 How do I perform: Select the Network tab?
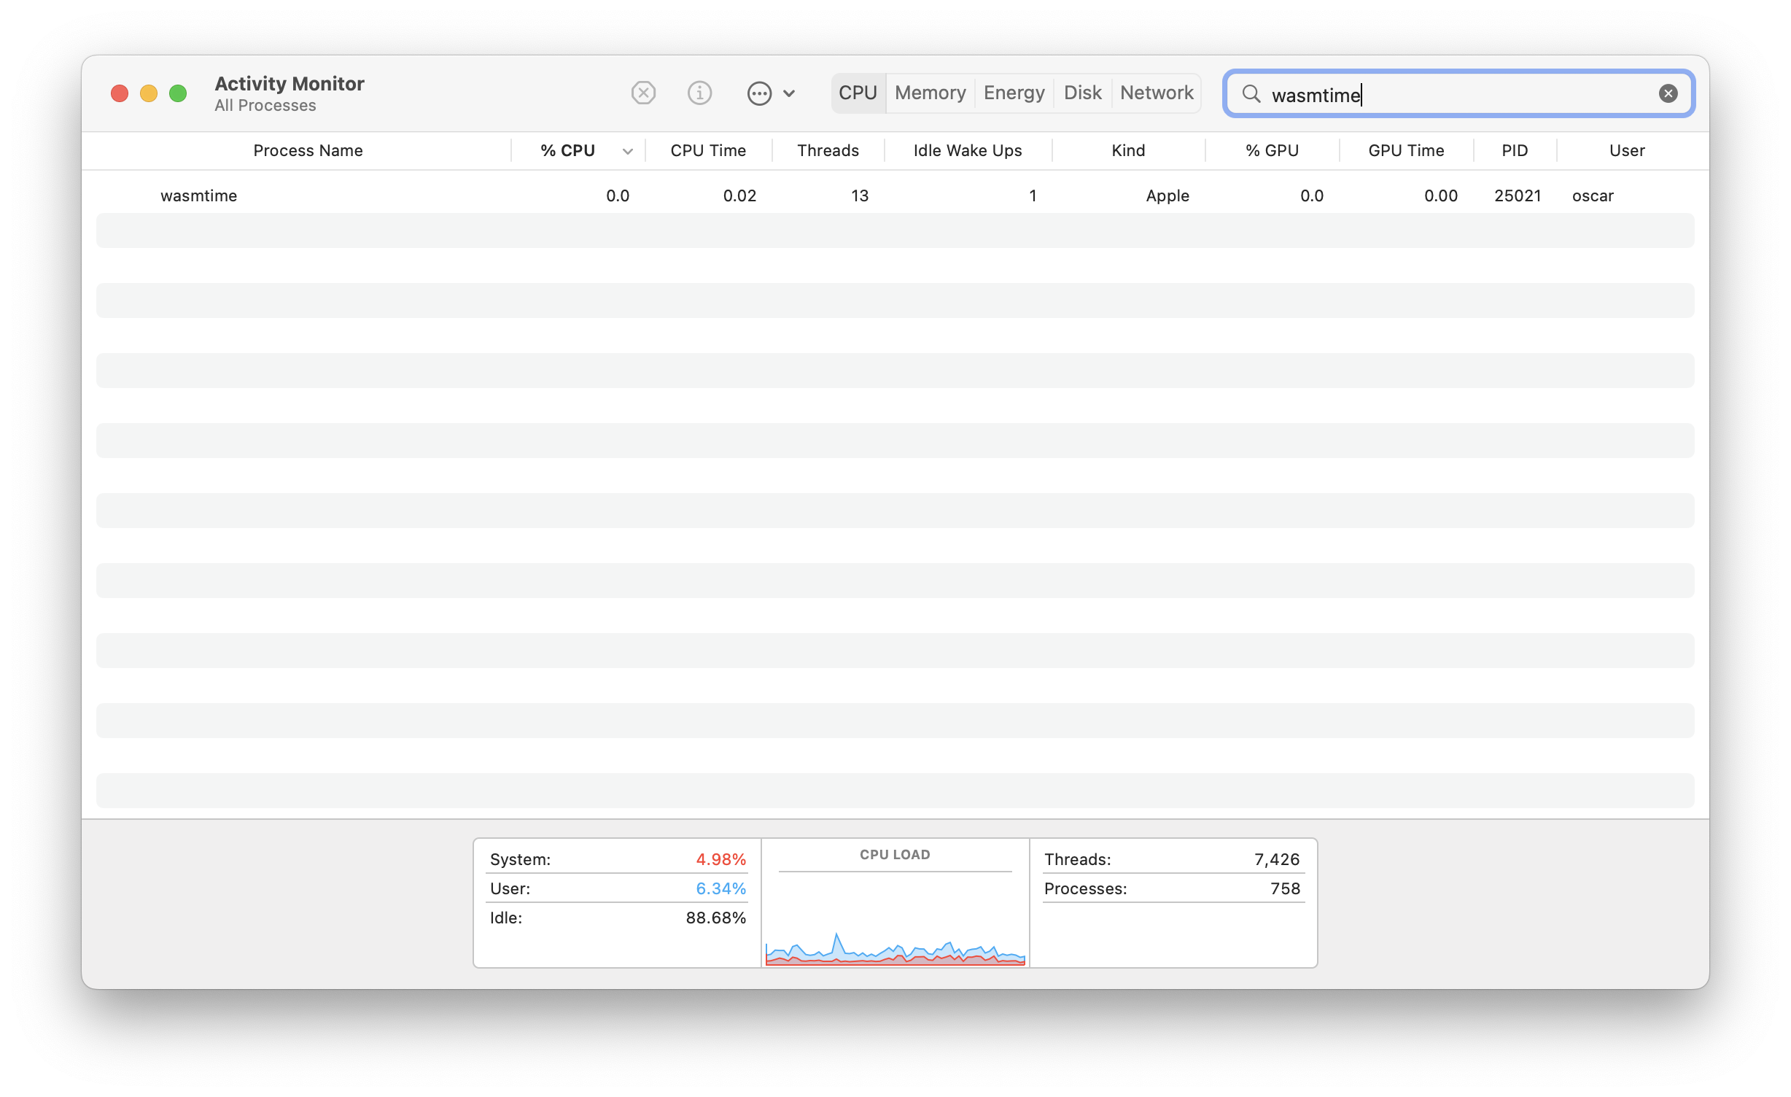[x=1157, y=93]
